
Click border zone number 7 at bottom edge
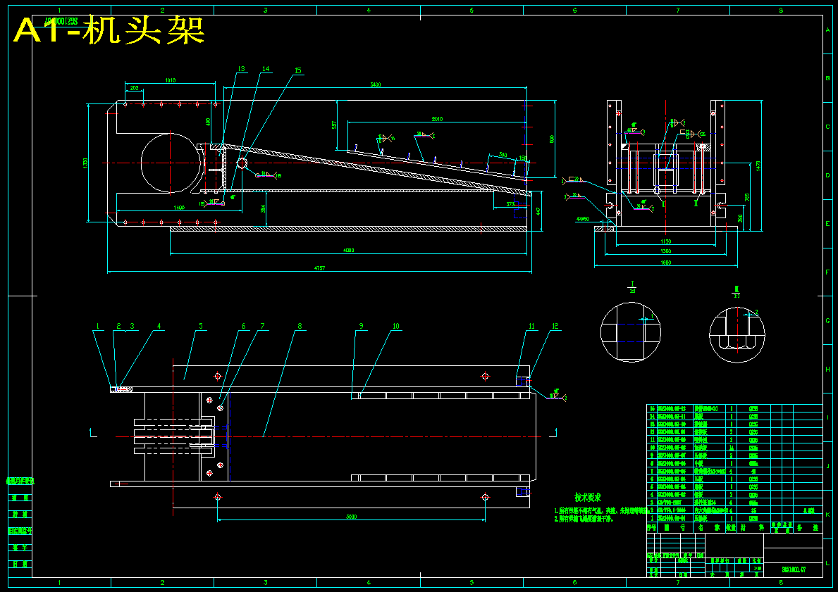click(x=679, y=583)
